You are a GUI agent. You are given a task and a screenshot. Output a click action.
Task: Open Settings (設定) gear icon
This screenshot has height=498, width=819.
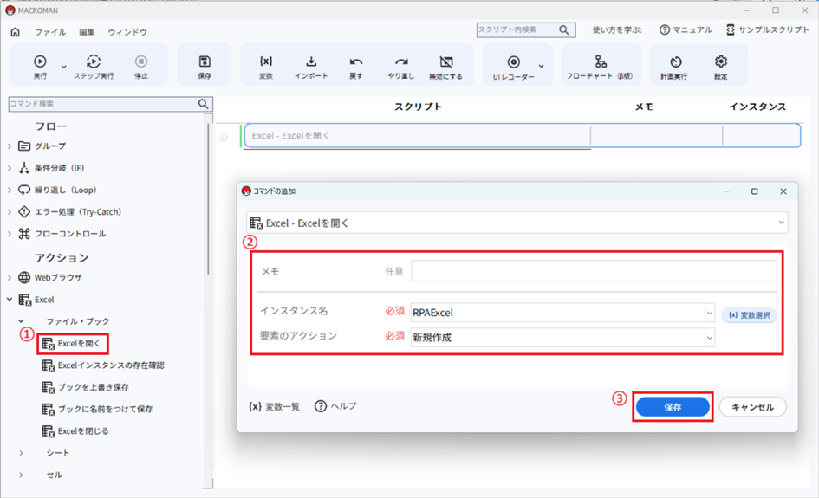(x=720, y=62)
